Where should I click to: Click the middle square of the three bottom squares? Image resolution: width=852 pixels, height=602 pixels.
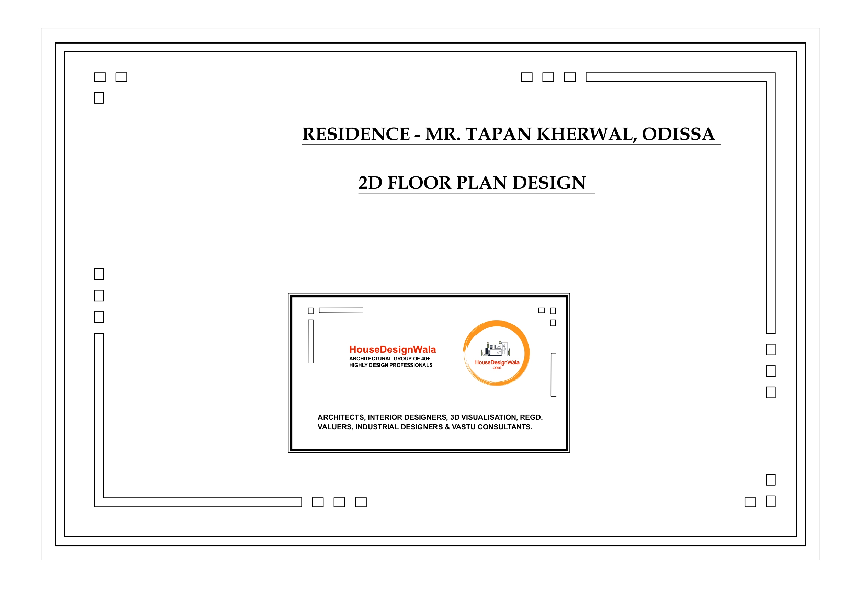[339, 502]
